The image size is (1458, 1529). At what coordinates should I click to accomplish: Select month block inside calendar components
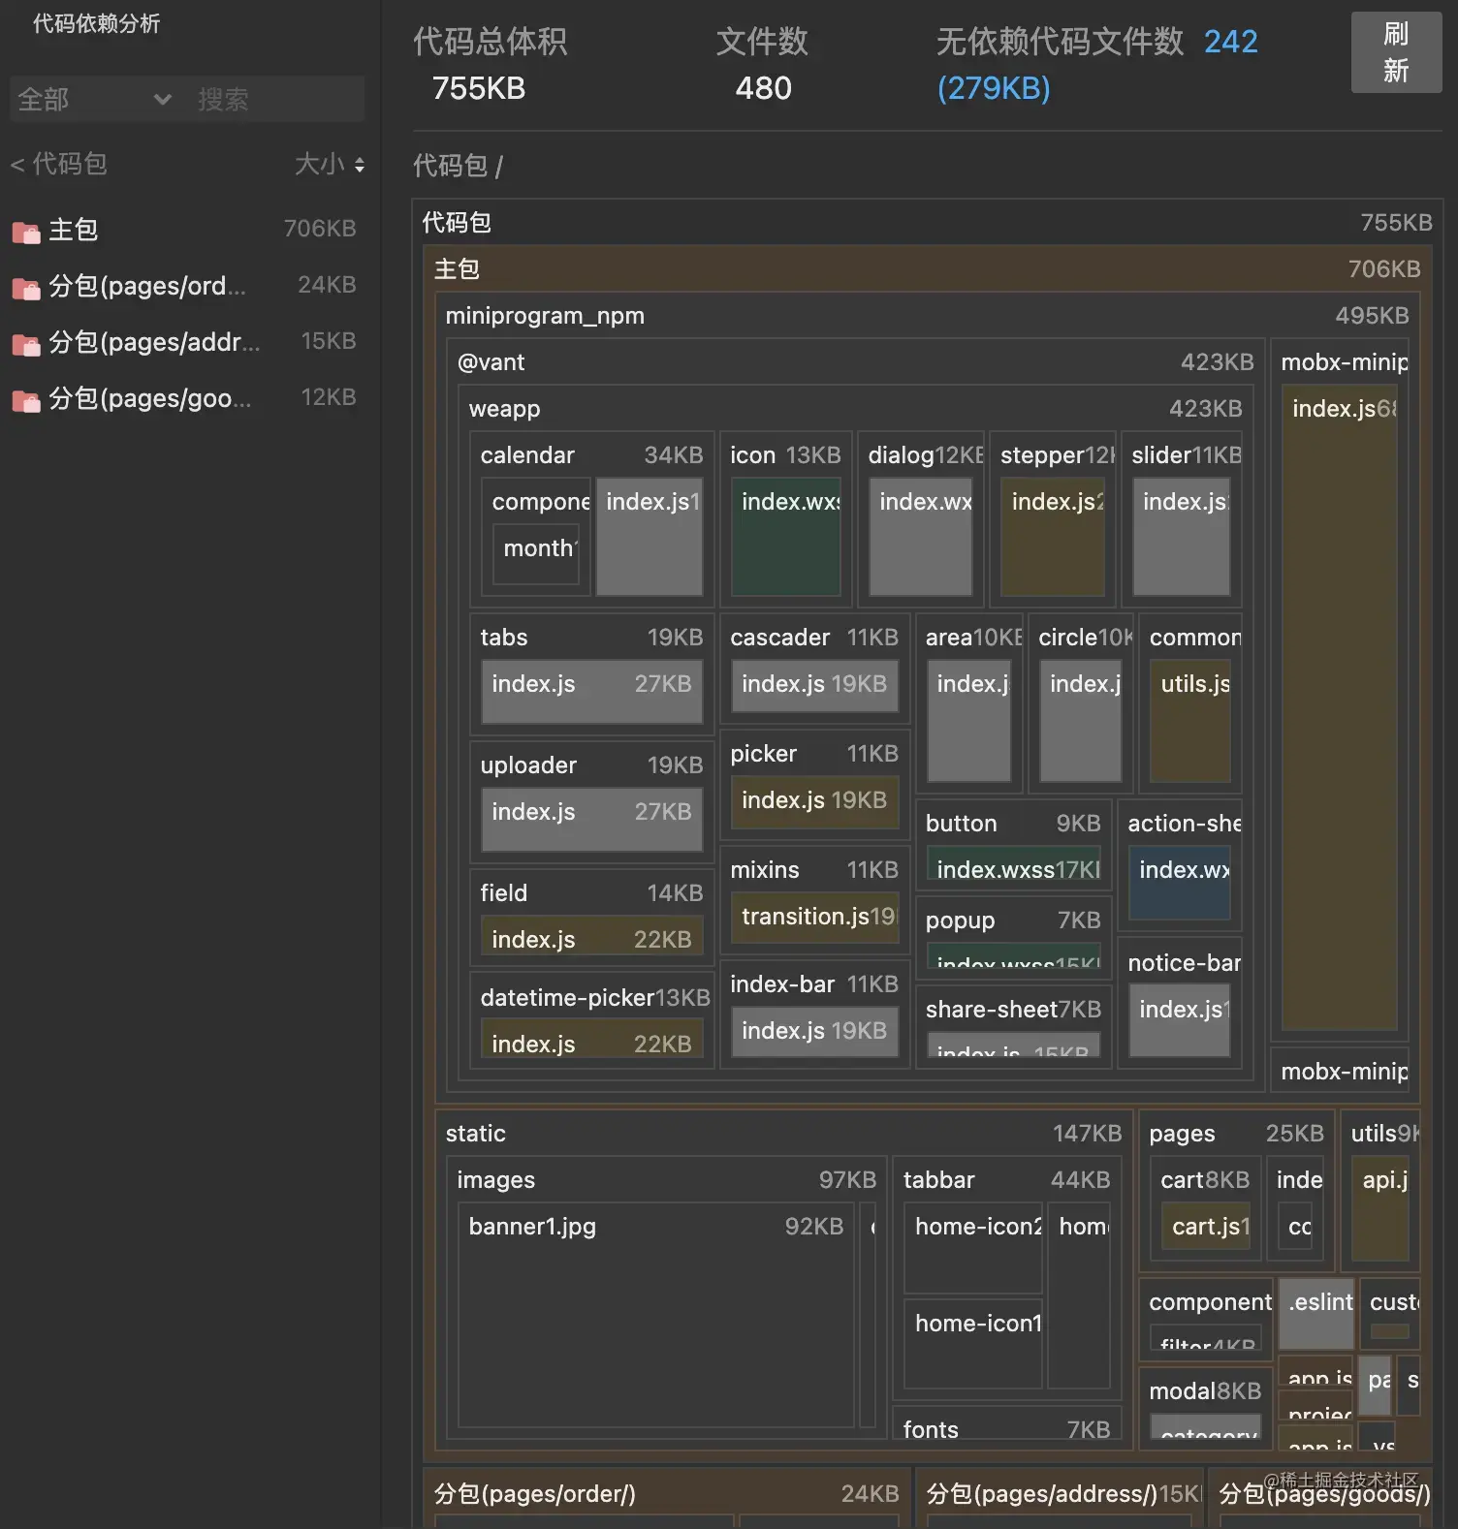536,555
